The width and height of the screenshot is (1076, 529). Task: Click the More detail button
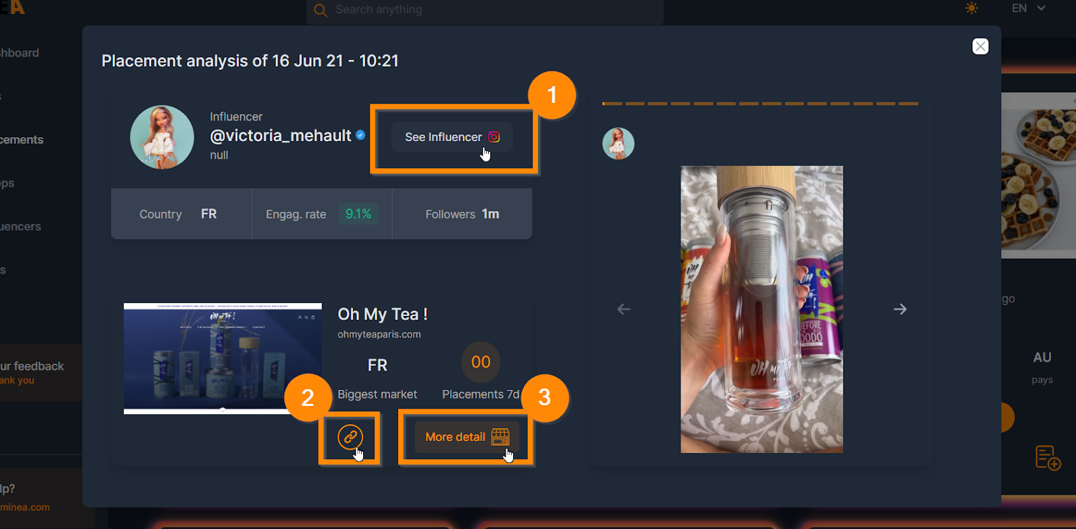tap(467, 437)
